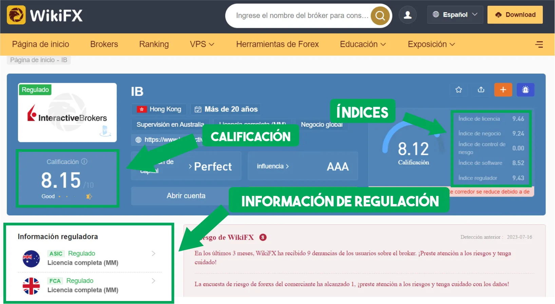555x304 pixels.
Task: Open the influencia details
Action: [x=273, y=166]
